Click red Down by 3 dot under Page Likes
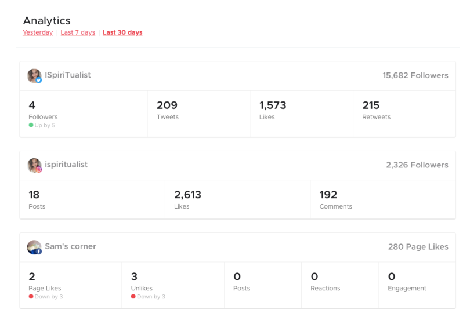 (31, 297)
